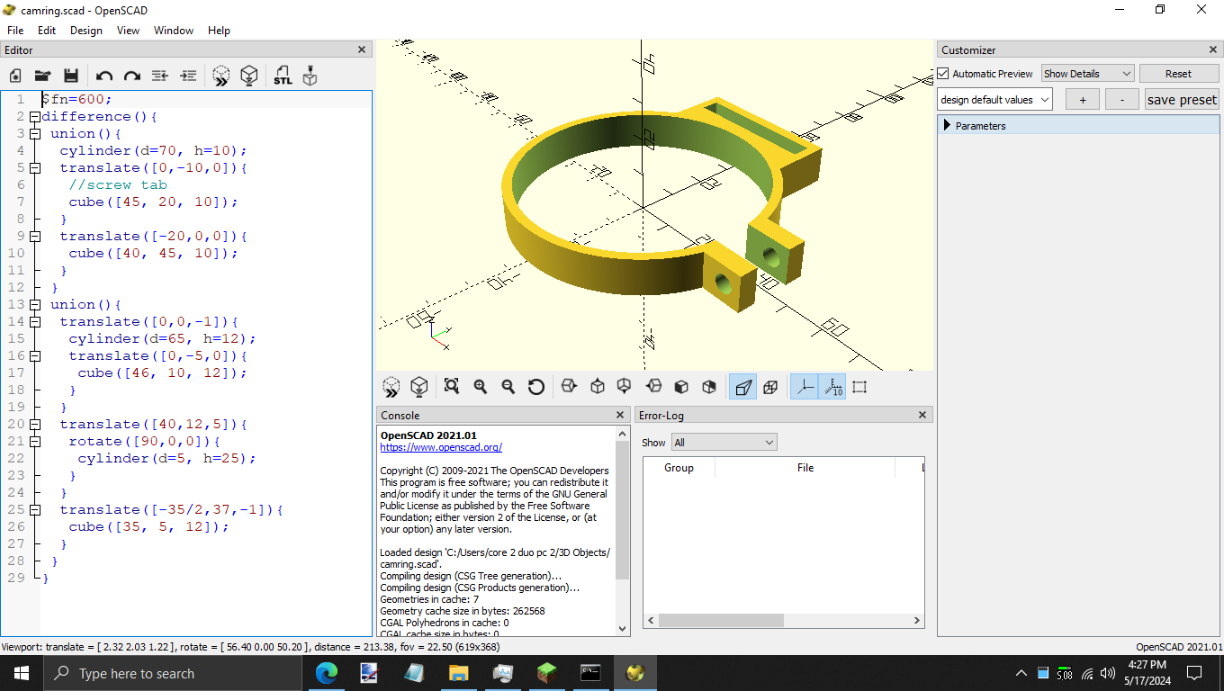The width and height of the screenshot is (1224, 691).
Task: Toggle the Show Axes button
Action: (805, 387)
